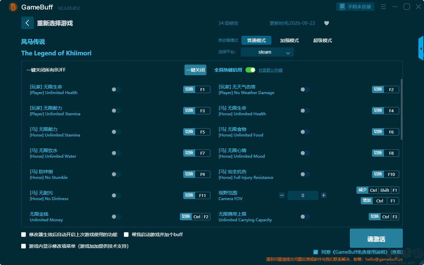Edit F8 hotkey for Horse Unlimited Mood
Screen dimensions: 424x265
386,153
